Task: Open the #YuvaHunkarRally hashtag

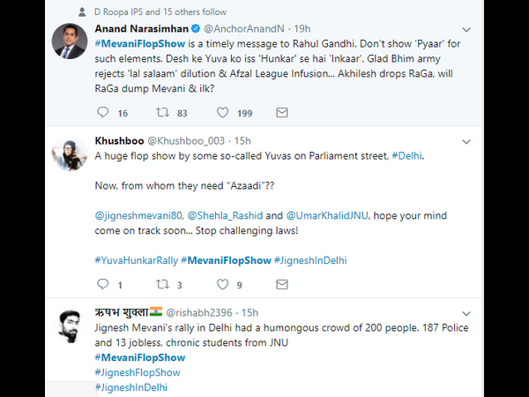Action: 135,259
